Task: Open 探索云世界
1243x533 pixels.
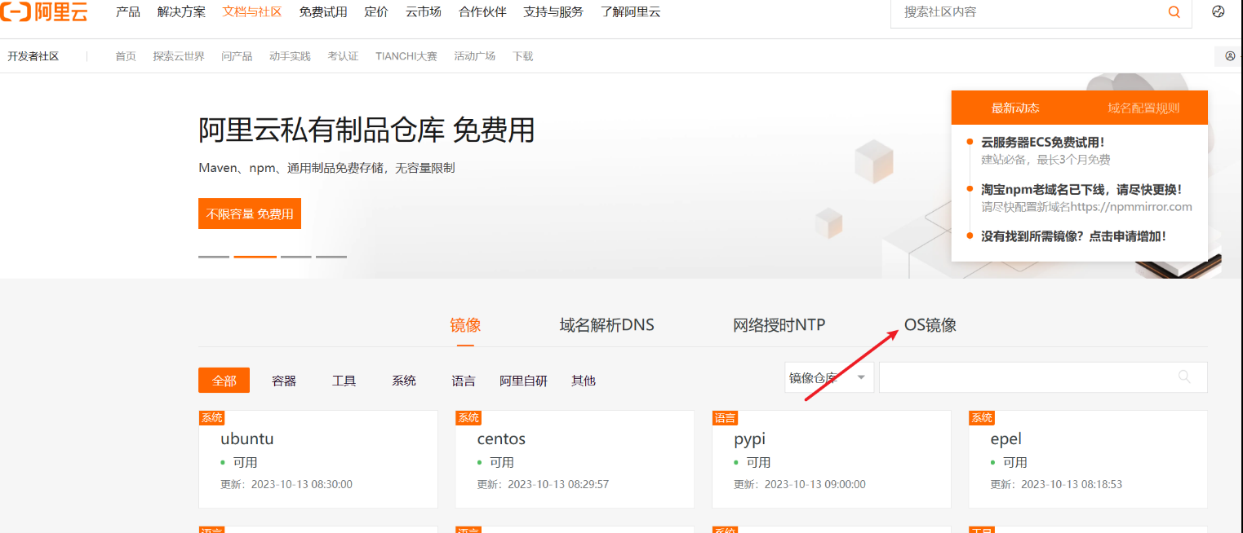Action: tap(179, 56)
